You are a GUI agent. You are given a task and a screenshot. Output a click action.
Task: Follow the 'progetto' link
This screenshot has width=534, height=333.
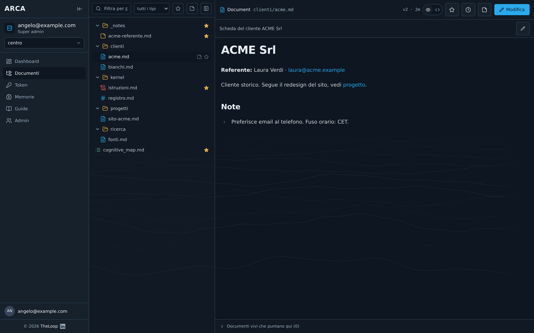click(x=354, y=85)
